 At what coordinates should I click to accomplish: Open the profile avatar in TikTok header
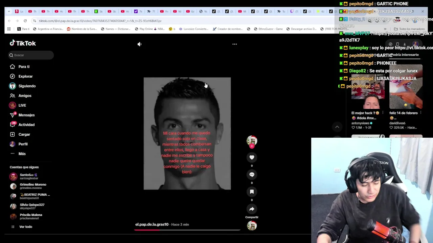pos(415,44)
